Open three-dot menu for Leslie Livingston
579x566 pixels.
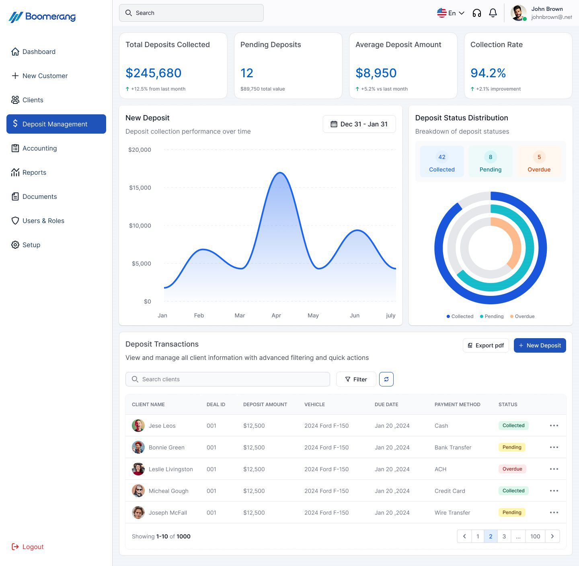coord(554,469)
